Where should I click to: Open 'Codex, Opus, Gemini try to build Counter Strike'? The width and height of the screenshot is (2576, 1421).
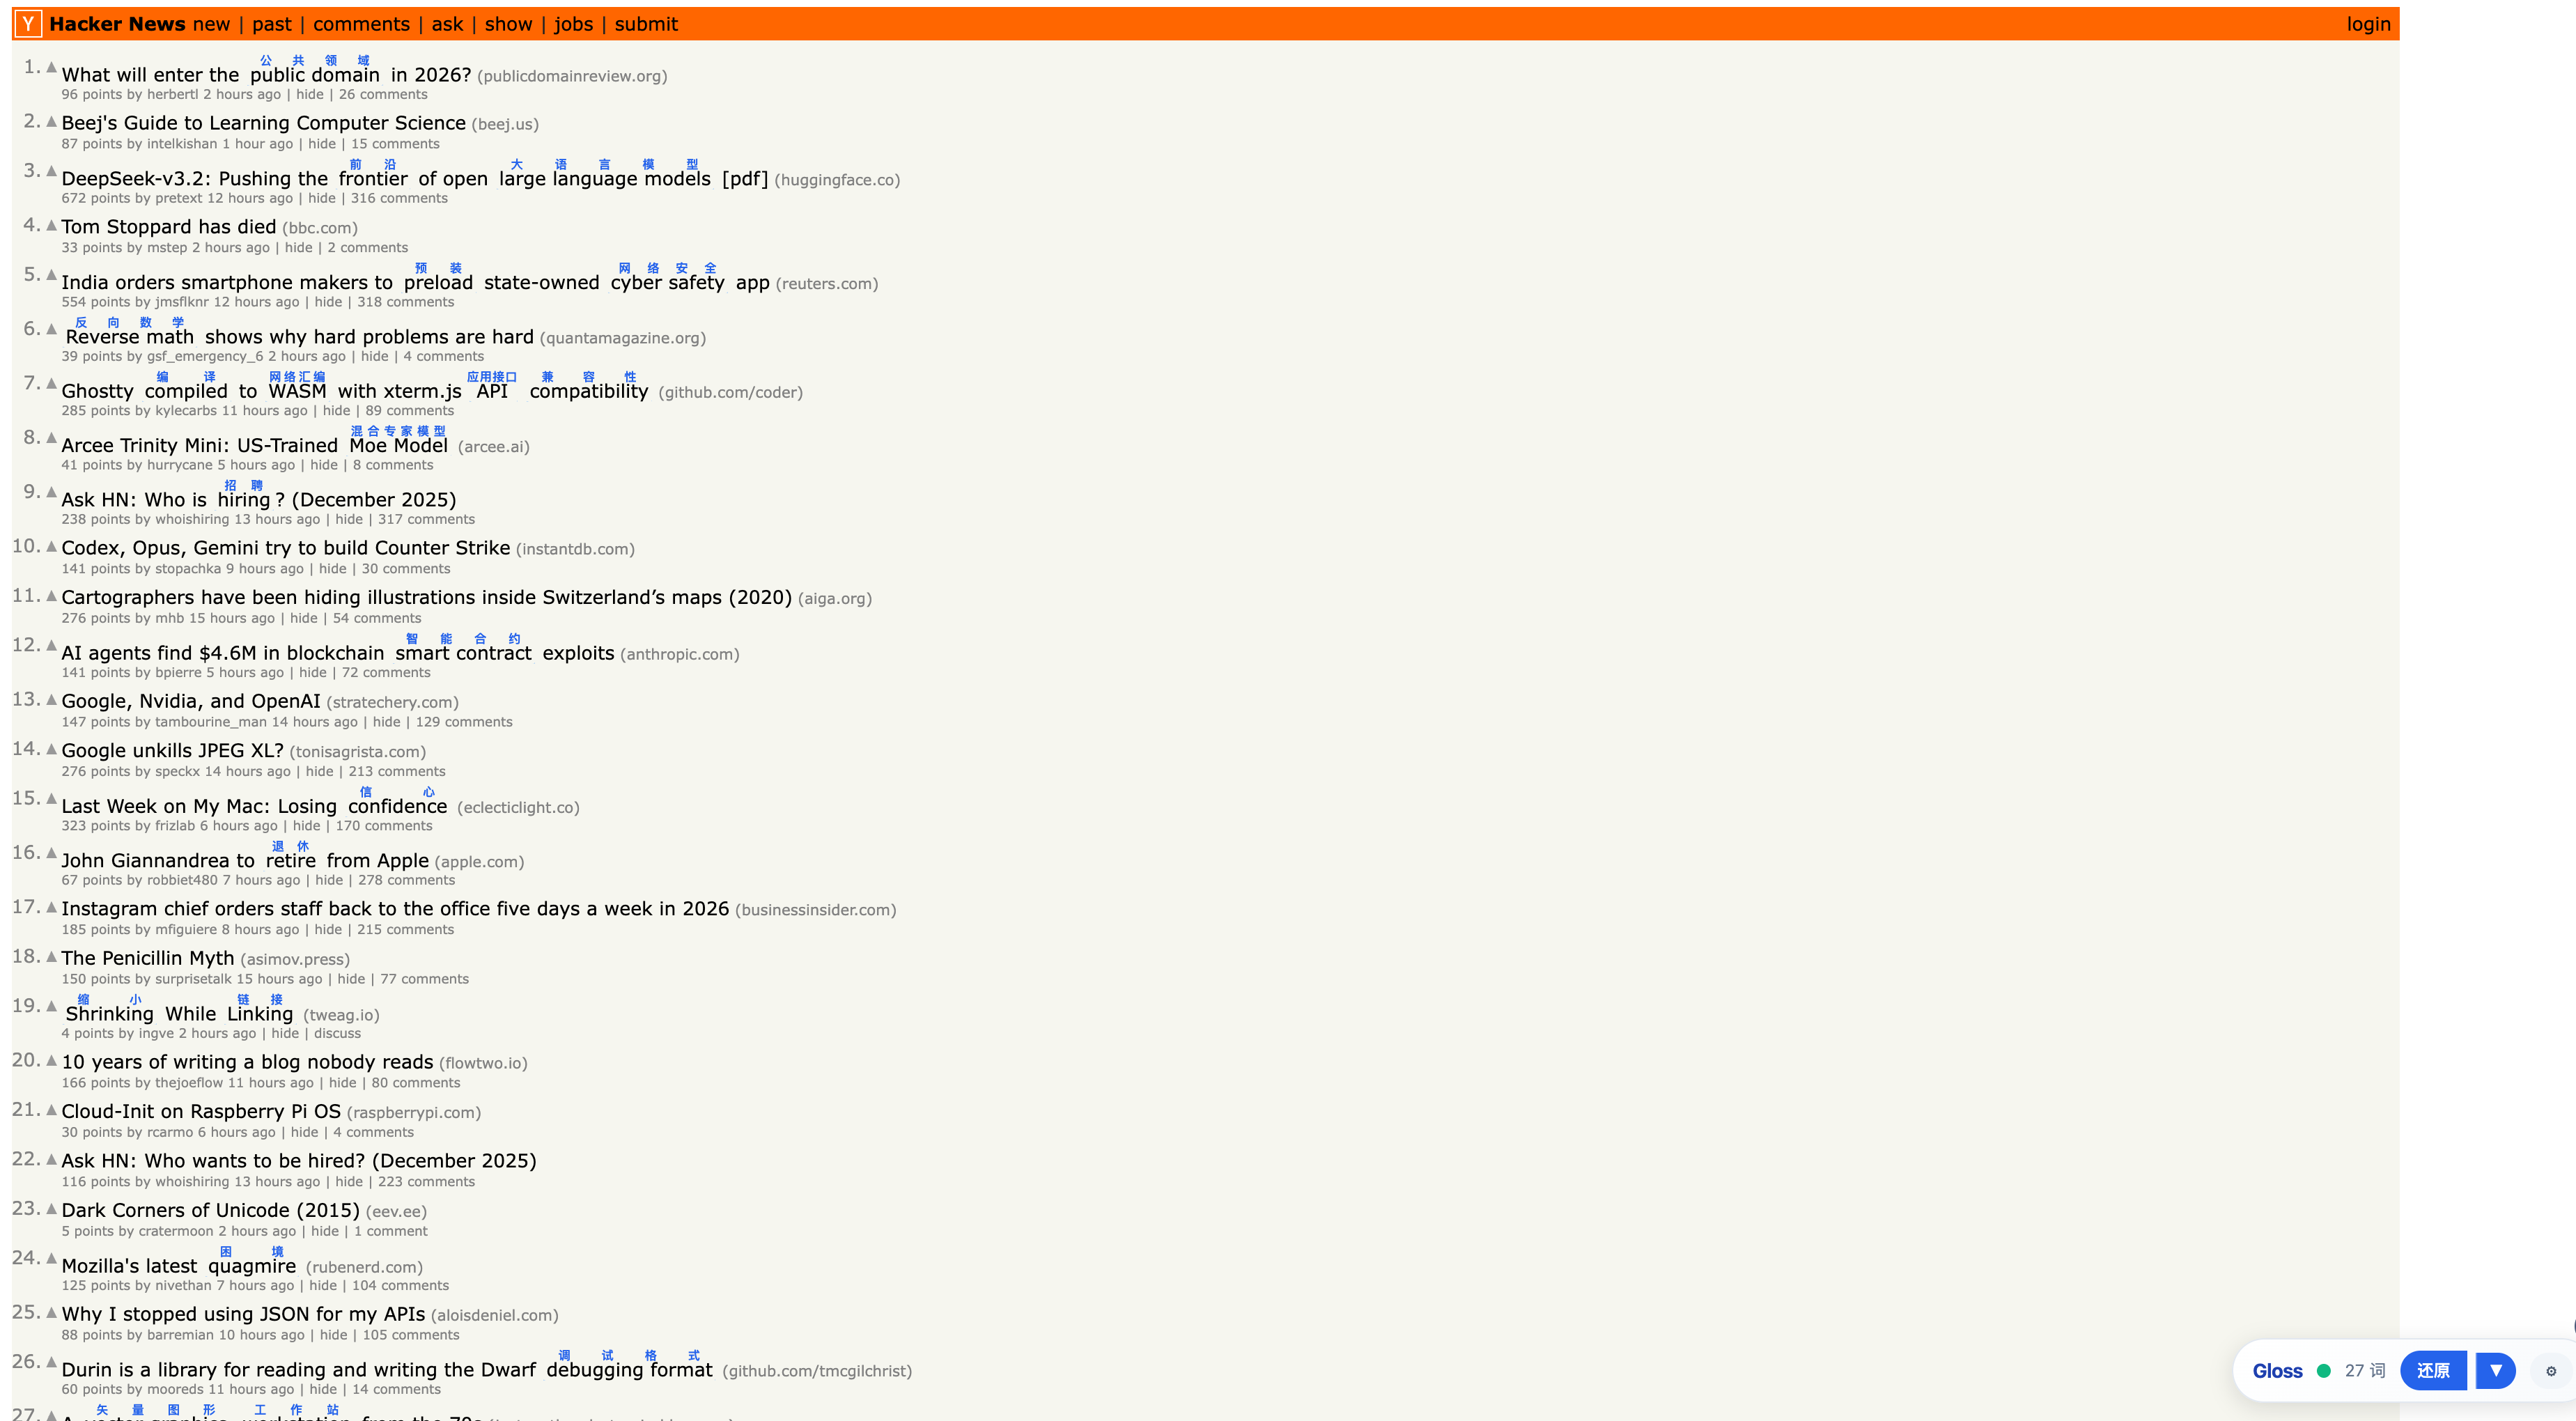[285, 548]
